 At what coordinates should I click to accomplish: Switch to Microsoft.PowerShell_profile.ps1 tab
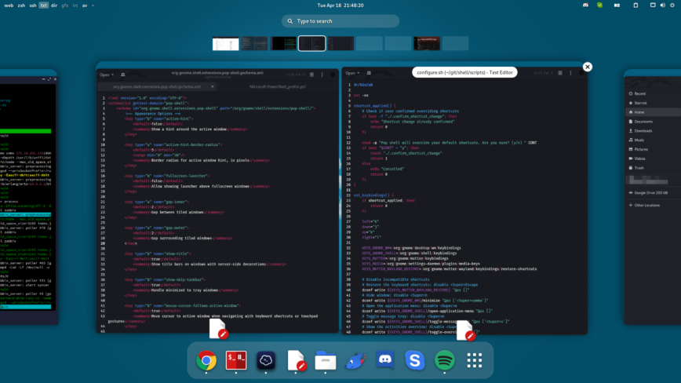[278, 86]
